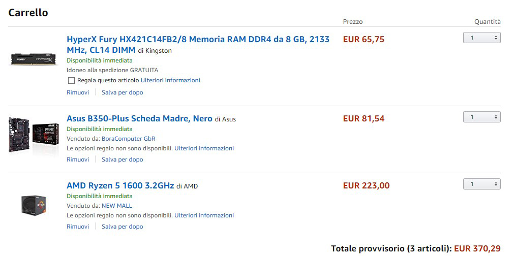Screen dimensions: 514x256
Task: Change quantity for AMD Ryzen 5 1600
Action: [x=481, y=184]
